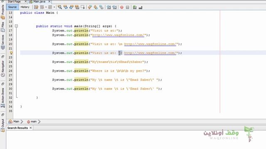
Task: Close the Search Results panel tab
Action: (x=31, y=128)
